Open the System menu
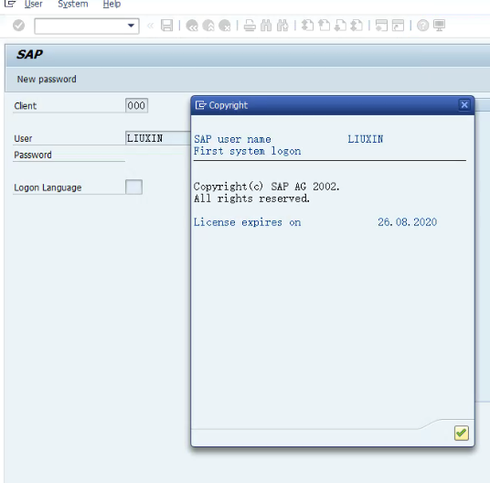The image size is (490, 483). click(73, 4)
